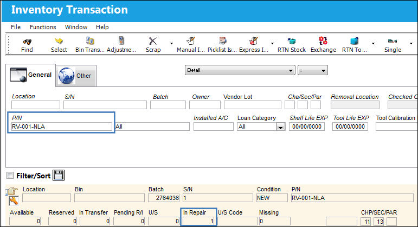Screen dimensions: 418x227
Task: Open the equals operator dropdown
Action: point(313,70)
